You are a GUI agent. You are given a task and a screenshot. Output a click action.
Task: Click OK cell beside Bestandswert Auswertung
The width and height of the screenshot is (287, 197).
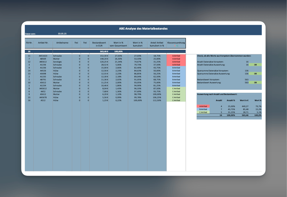click(255, 82)
